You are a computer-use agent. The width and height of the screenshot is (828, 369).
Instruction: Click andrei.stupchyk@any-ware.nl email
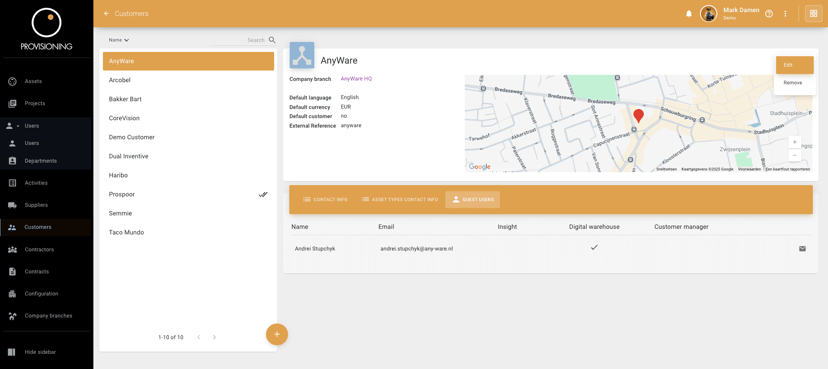(x=416, y=249)
